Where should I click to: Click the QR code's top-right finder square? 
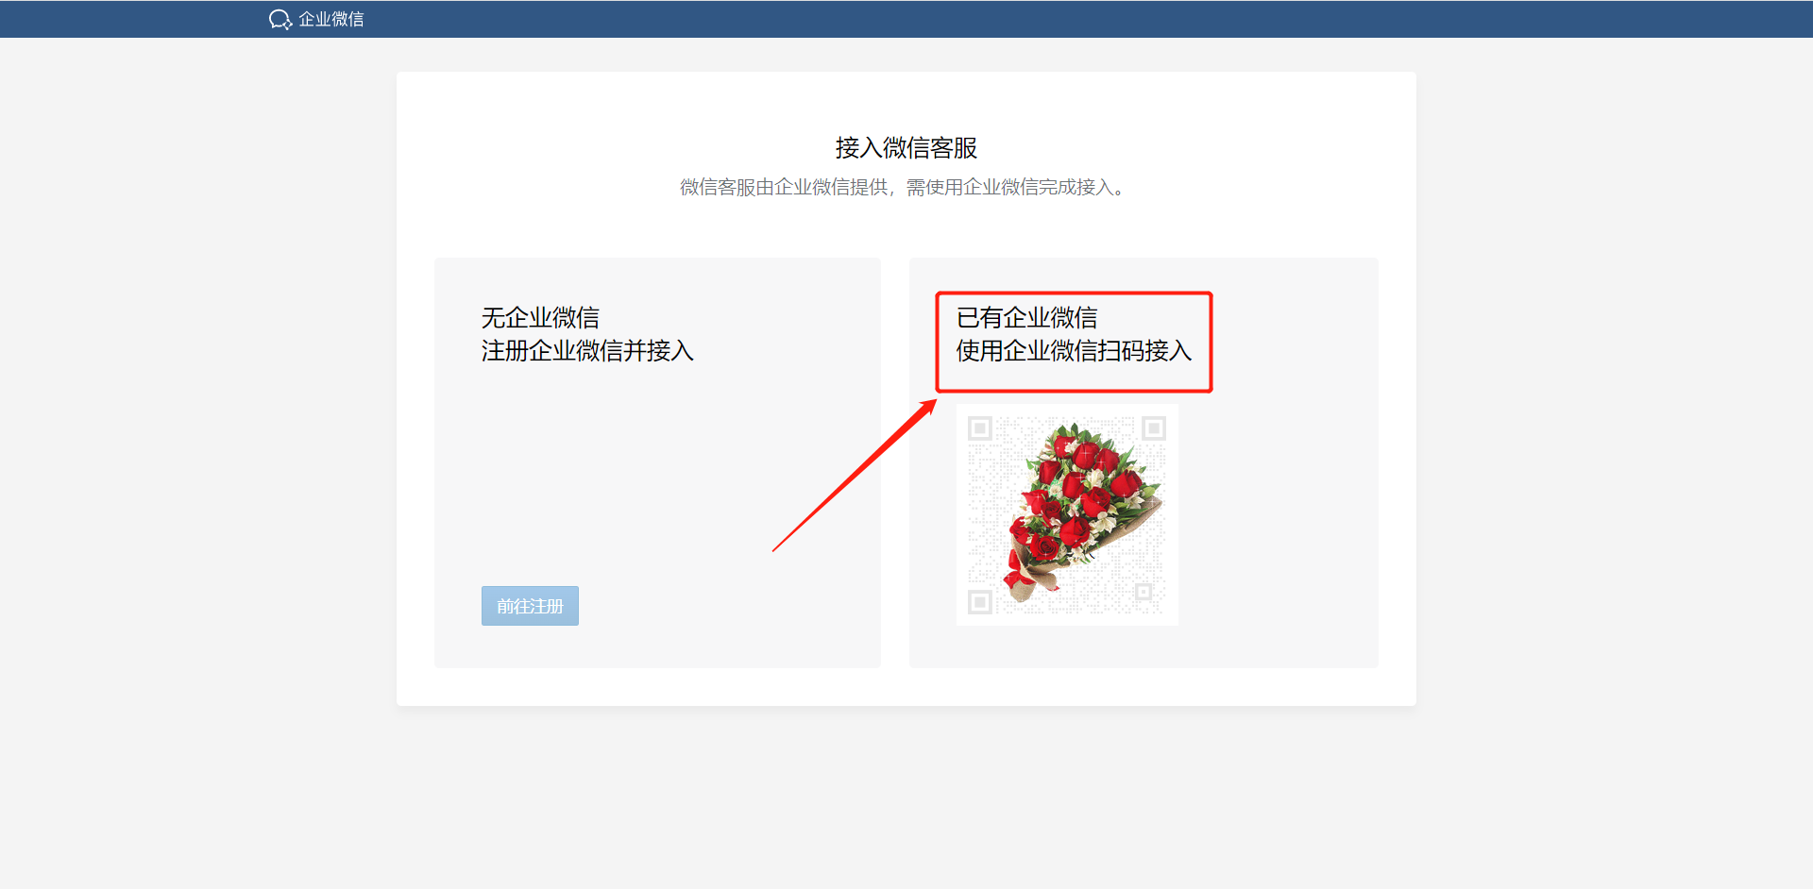point(1154,428)
